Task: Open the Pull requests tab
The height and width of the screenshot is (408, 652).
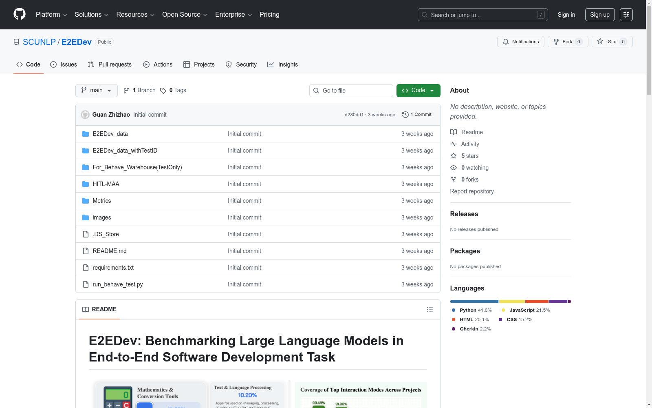Action: [x=110, y=64]
